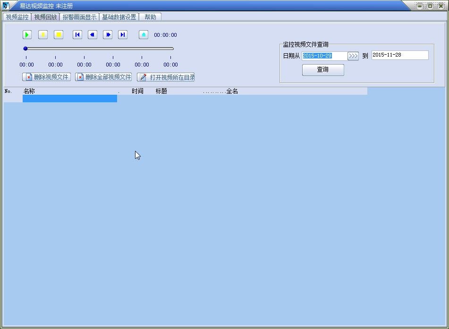Expand the date picker with the >>> button
The image size is (449, 329).
353,56
